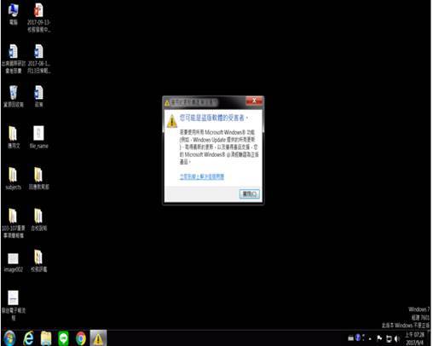
Task: Open the Action Center flag tray icon
Action: tap(379, 338)
